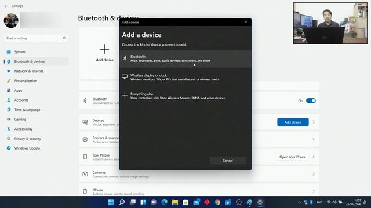Show hidden tray icons chevron
Viewport: 371px width, 208px height.
click(x=300, y=202)
